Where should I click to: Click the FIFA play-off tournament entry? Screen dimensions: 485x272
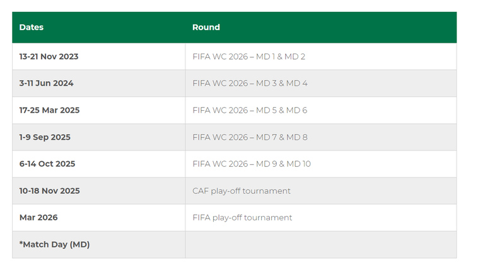242,217
